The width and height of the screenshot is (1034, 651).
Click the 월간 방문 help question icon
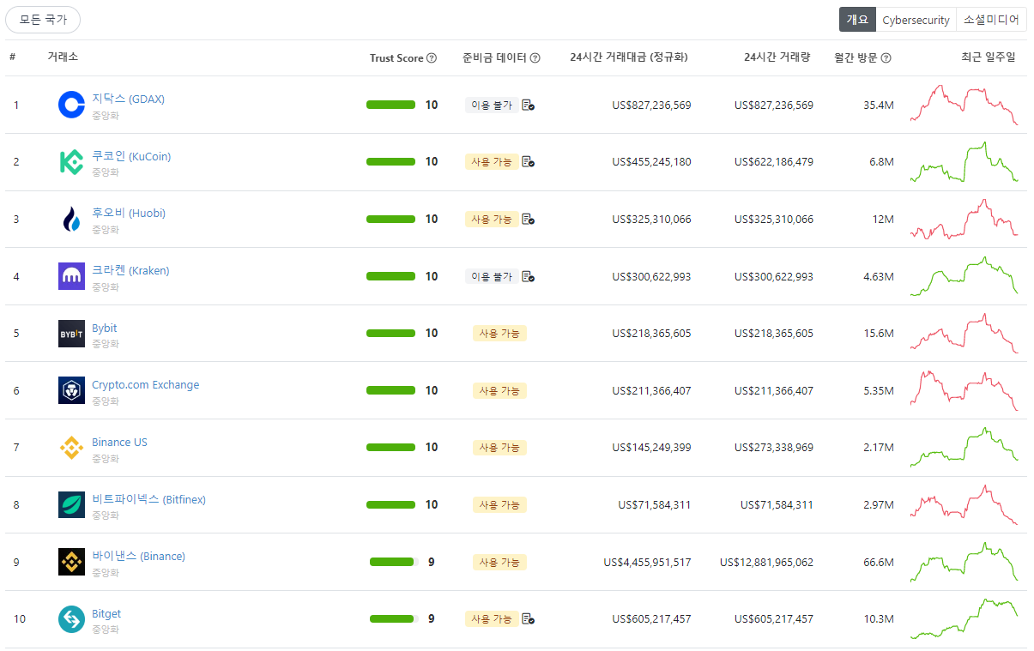886,58
